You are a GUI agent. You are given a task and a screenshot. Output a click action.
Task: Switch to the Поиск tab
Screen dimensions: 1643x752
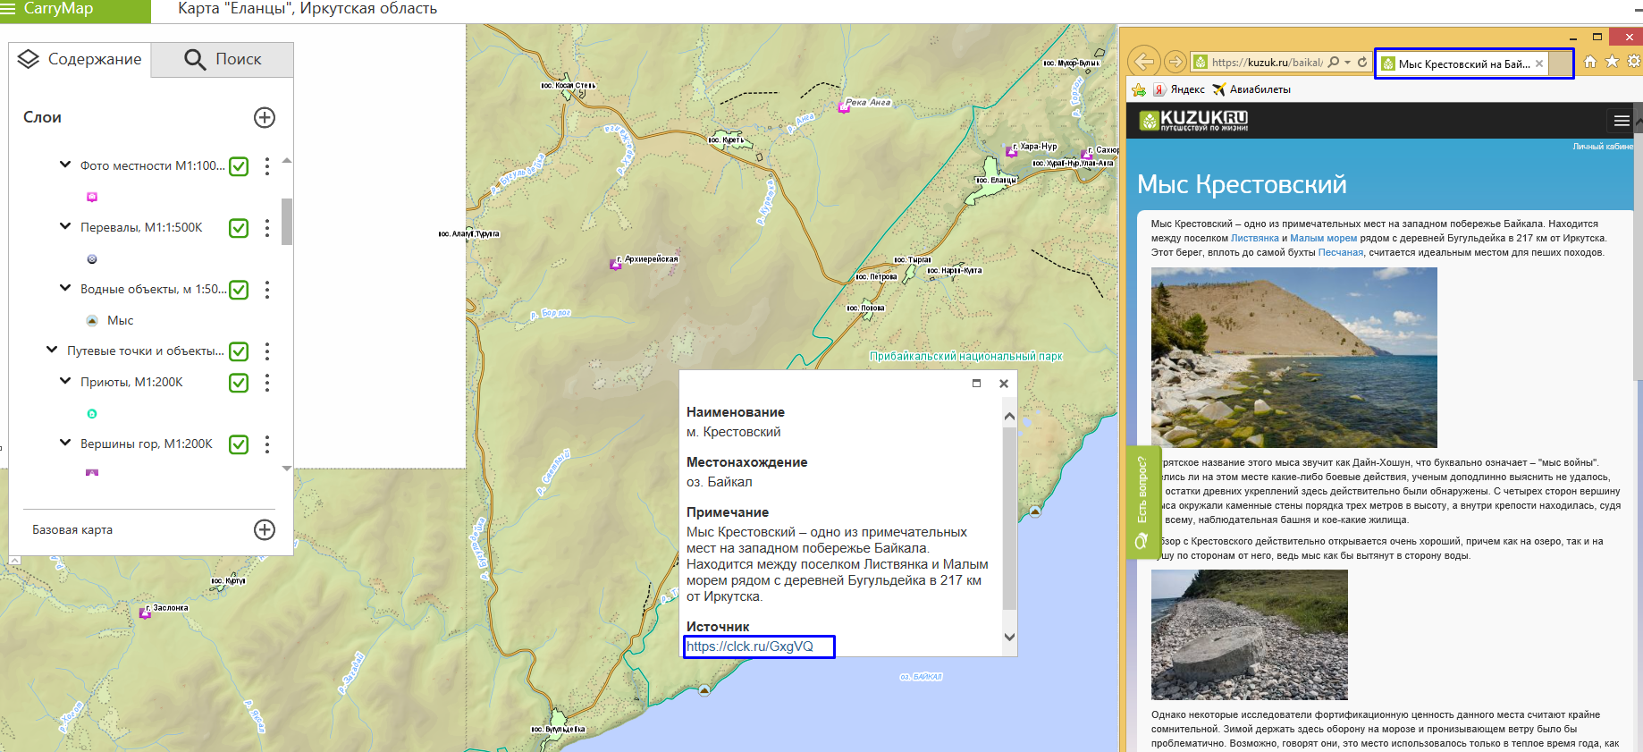[x=223, y=59]
